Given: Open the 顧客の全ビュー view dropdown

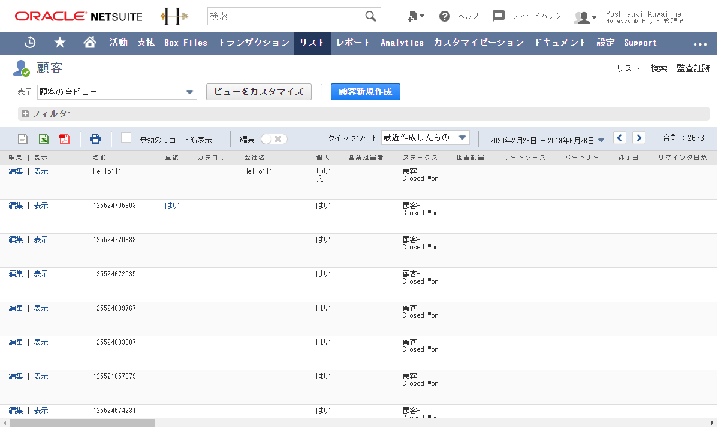Looking at the screenshot, I should point(117,92).
